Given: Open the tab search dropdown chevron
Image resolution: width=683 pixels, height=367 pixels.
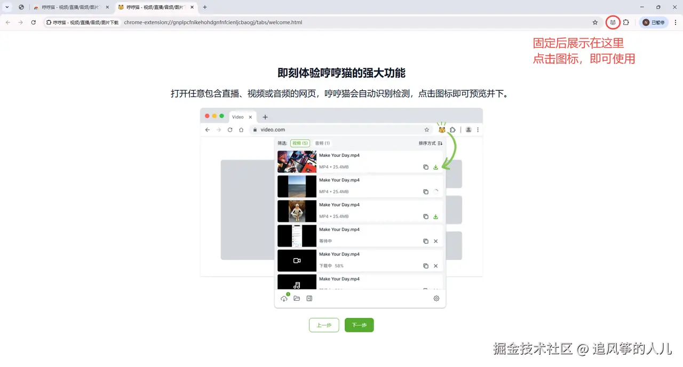Looking at the screenshot, I should pos(7,7).
